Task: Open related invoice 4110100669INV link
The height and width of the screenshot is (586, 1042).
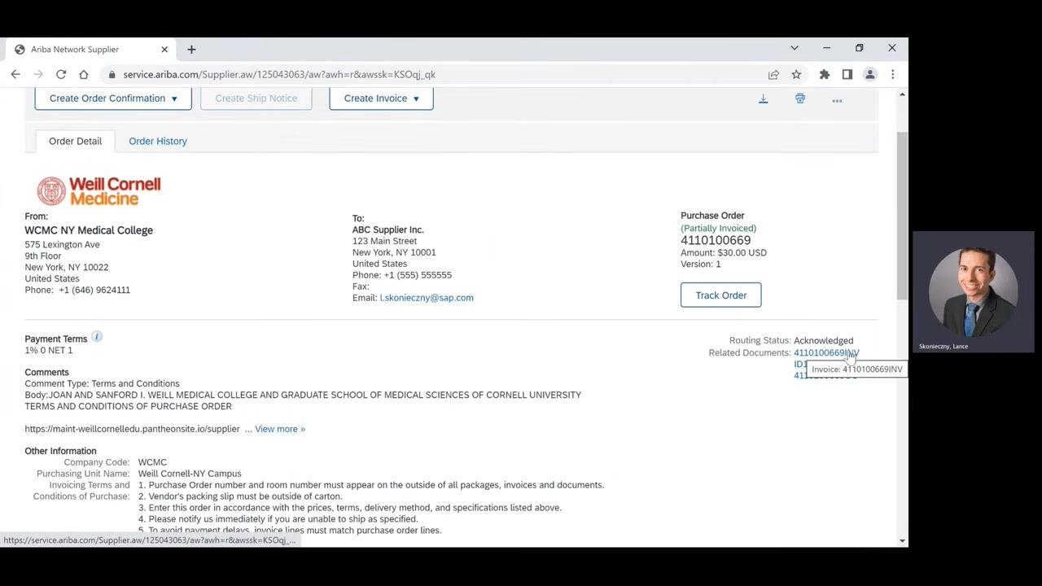Action: pos(825,353)
